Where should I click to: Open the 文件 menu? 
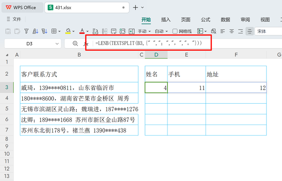tap(14, 19)
